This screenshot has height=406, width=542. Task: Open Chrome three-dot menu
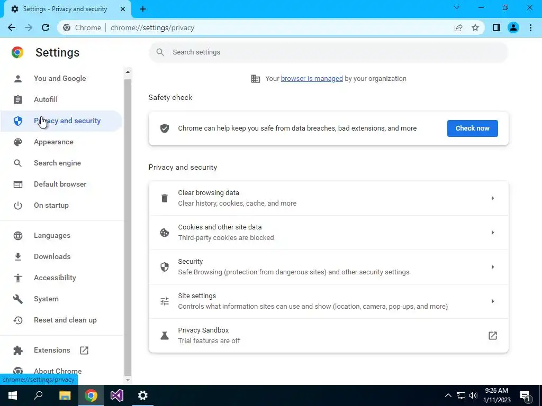pos(530,27)
